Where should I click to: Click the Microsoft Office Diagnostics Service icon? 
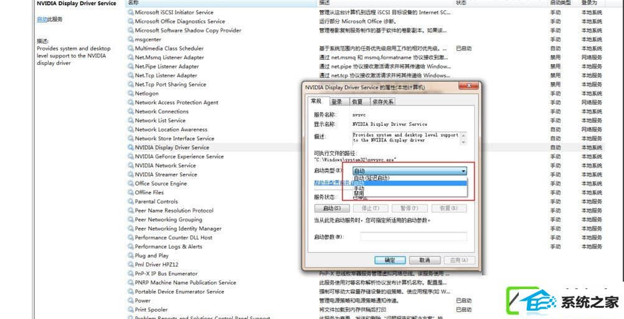pos(131,22)
